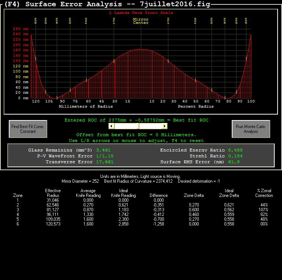This screenshot has width=282, height=280.
Task: Click zone 4 zonal correction 82%
Action: (x=264, y=214)
